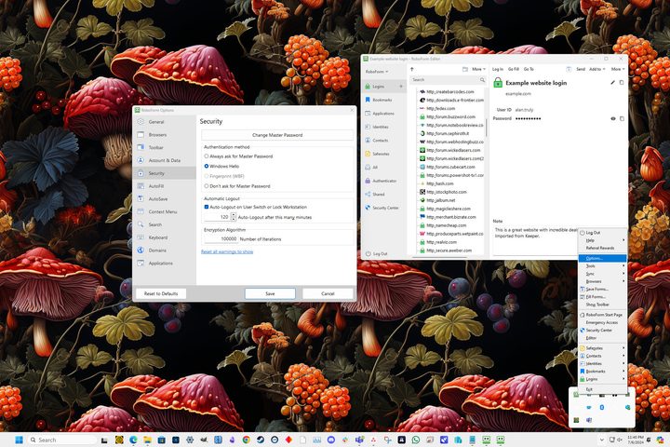Select Always ask for Master Password
This screenshot has height=447, width=670.
207,156
